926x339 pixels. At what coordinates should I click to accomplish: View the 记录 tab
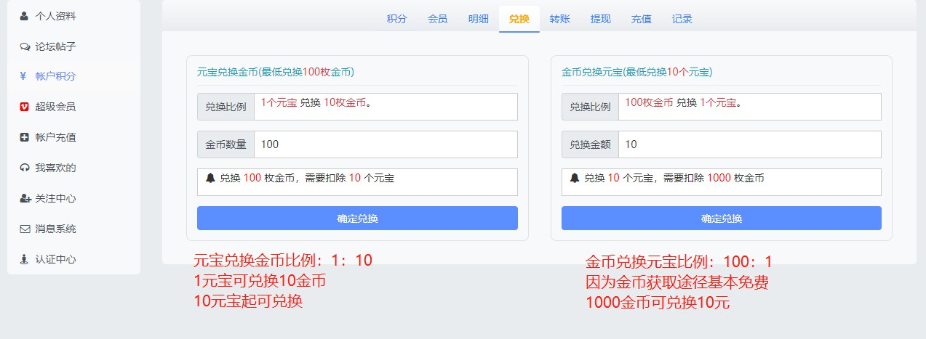[682, 19]
